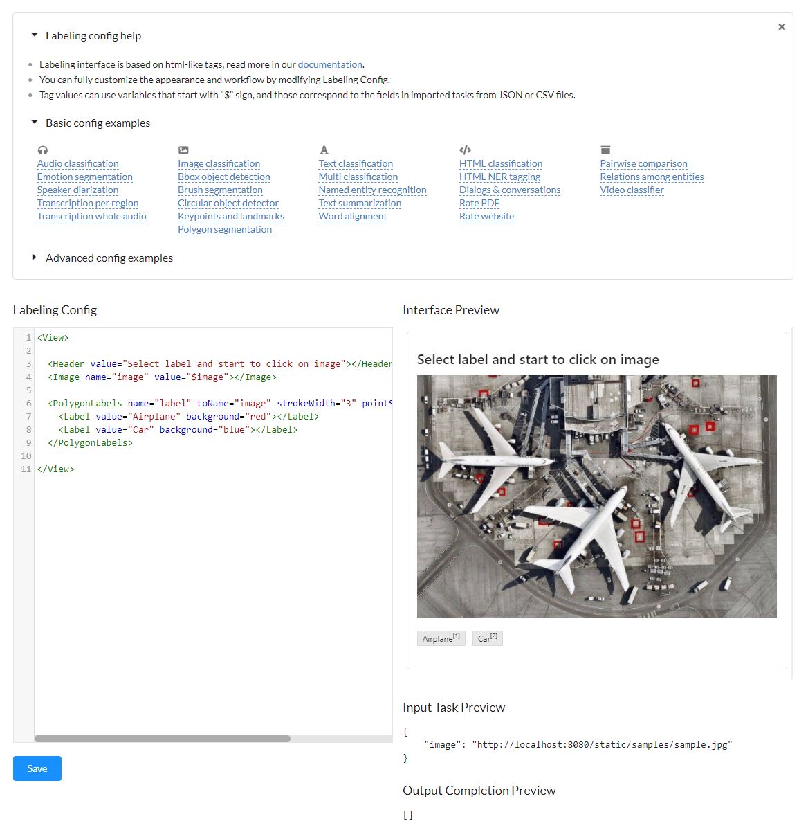
Task: Open Rate PDF example
Action: [x=479, y=204]
